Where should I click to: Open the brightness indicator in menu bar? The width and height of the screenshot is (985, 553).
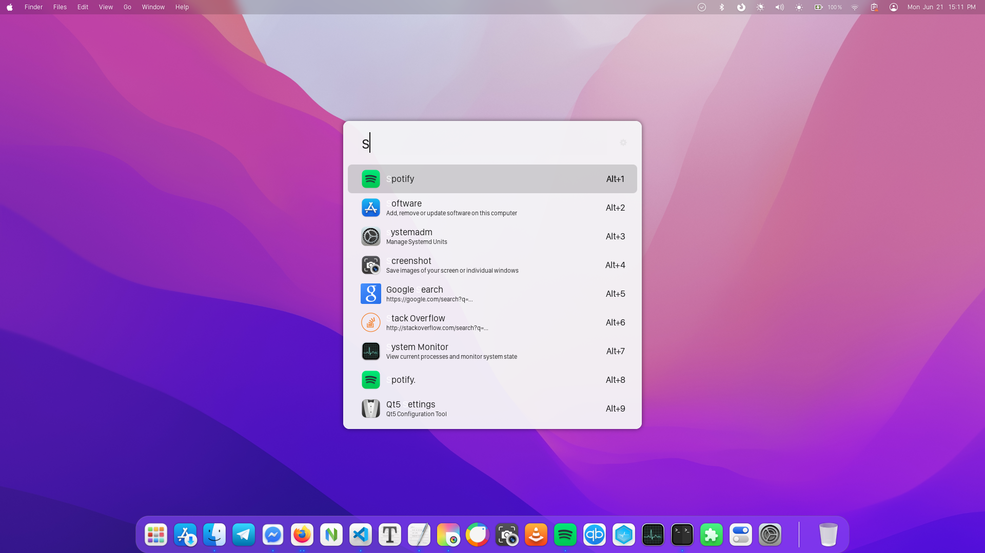[799, 7]
